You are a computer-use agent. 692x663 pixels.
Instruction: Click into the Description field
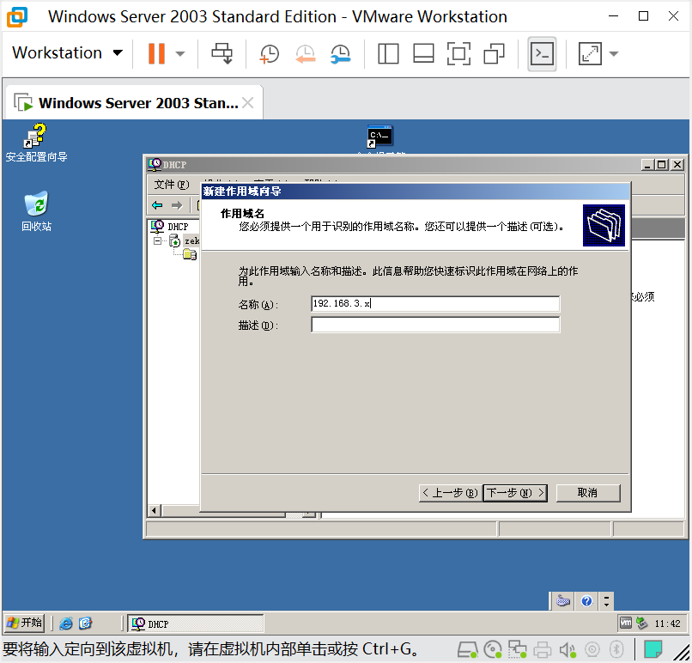pos(435,325)
